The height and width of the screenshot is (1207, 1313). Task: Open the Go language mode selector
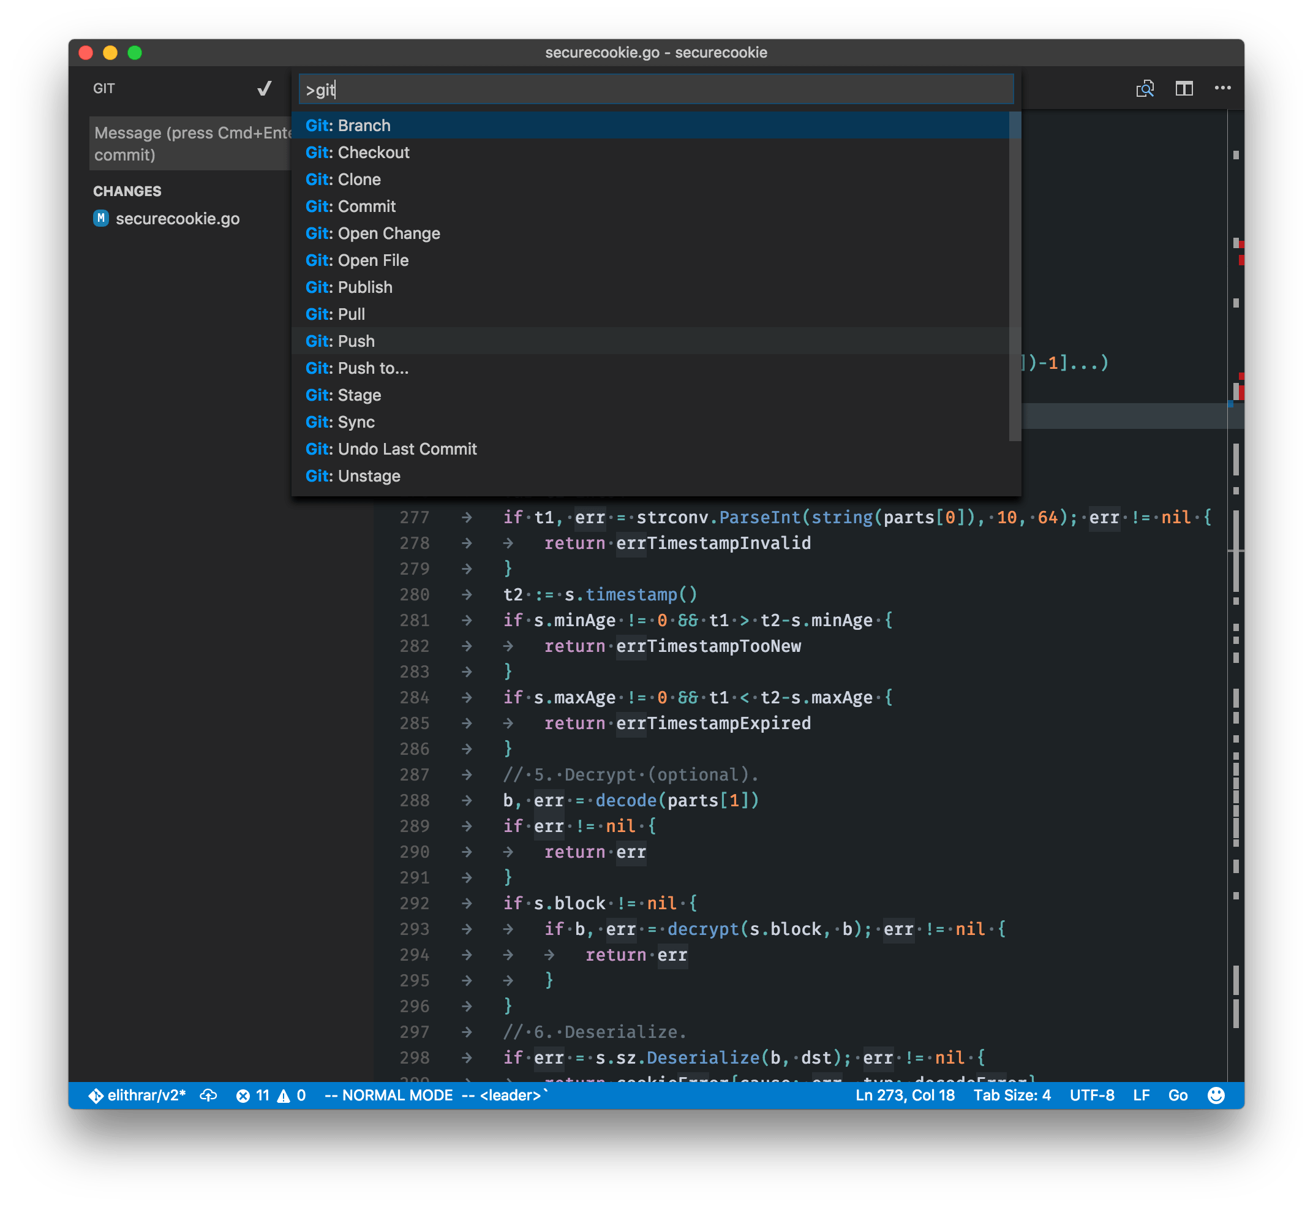click(x=1178, y=1095)
